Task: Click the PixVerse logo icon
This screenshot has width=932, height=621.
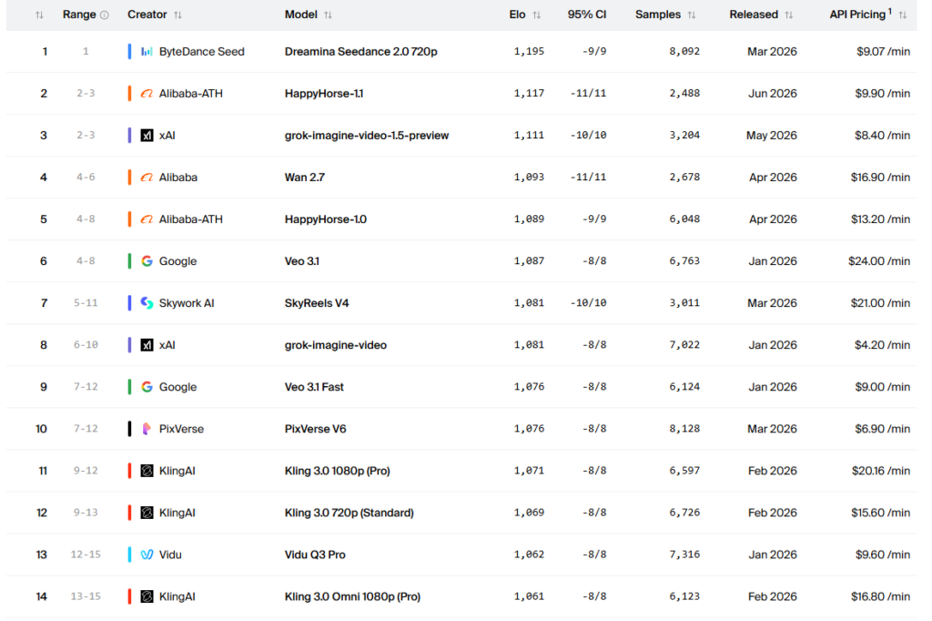Action: click(147, 429)
